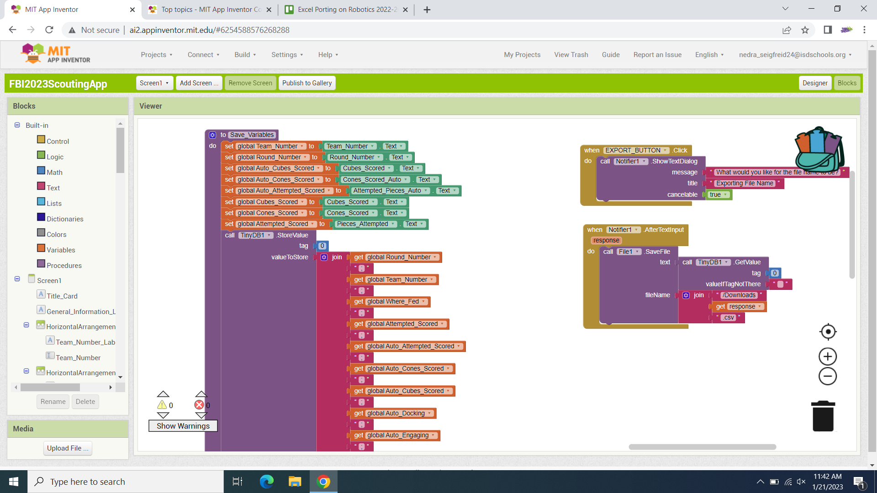Open the English language dropdown

(x=709, y=55)
